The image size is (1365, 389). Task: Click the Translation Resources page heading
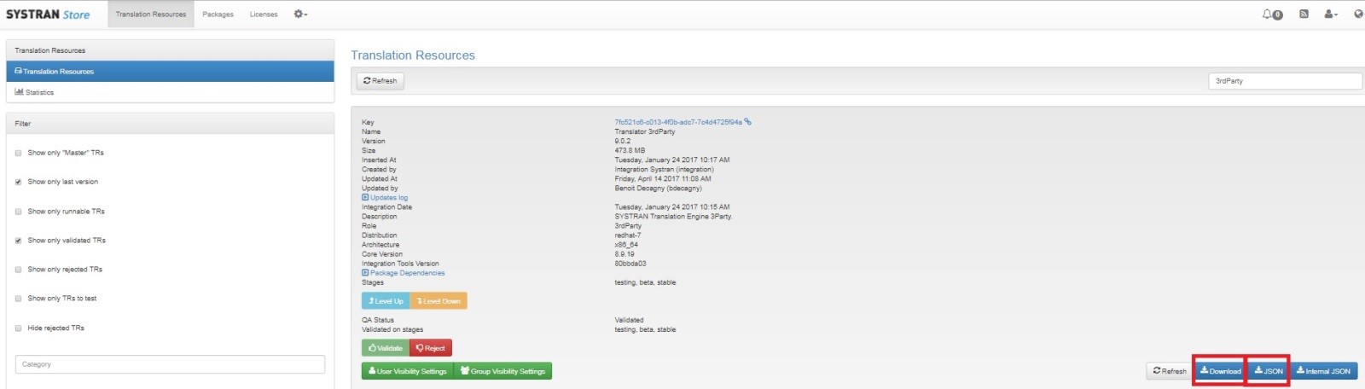(413, 55)
